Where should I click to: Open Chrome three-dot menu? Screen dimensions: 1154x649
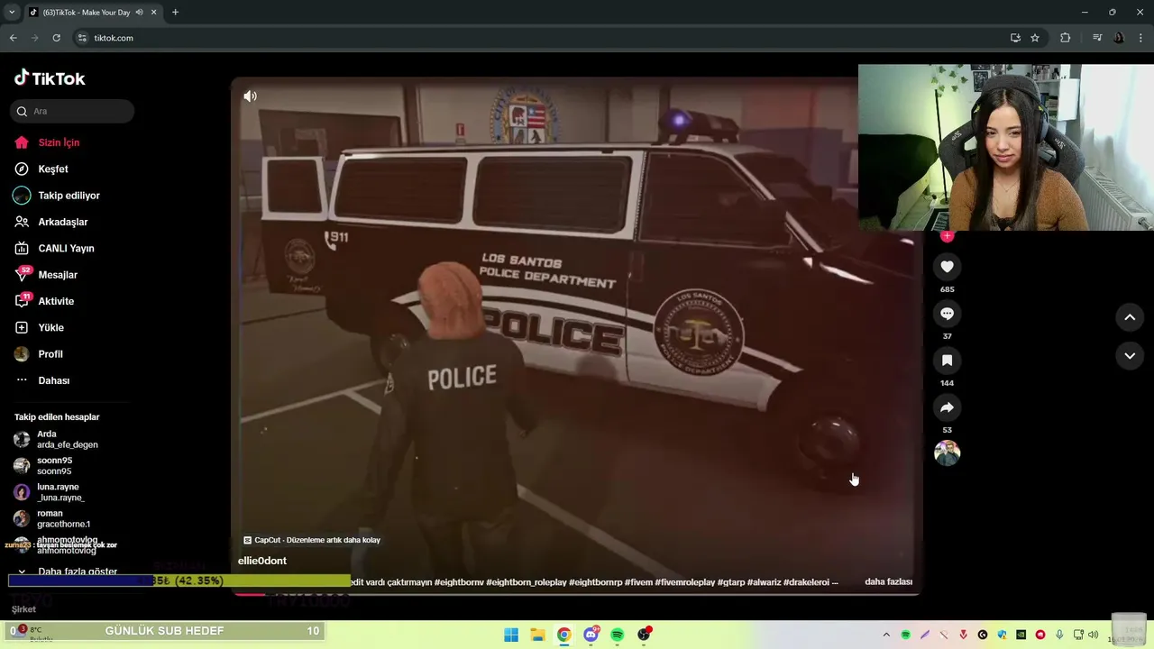1140,38
